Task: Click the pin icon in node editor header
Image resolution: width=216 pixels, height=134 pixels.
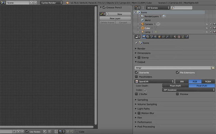Action: coord(45,131)
